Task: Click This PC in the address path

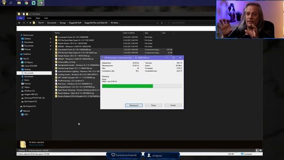Action: (x=41, y=23)
